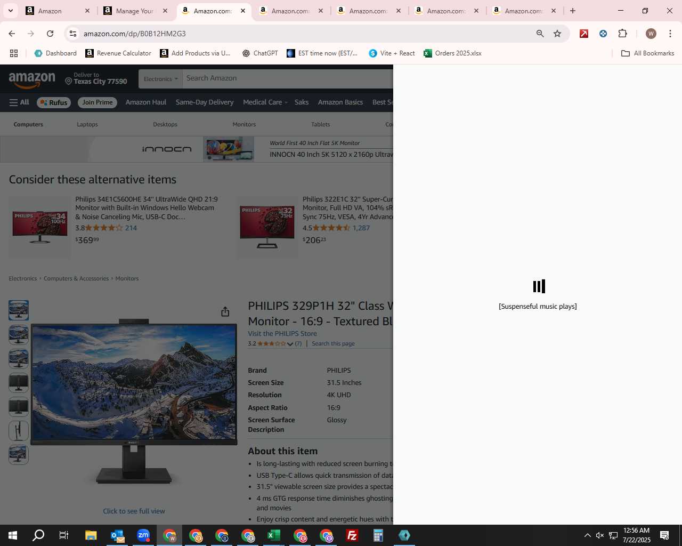Click the zoom magnifier icon in address bar

(540, 34)
